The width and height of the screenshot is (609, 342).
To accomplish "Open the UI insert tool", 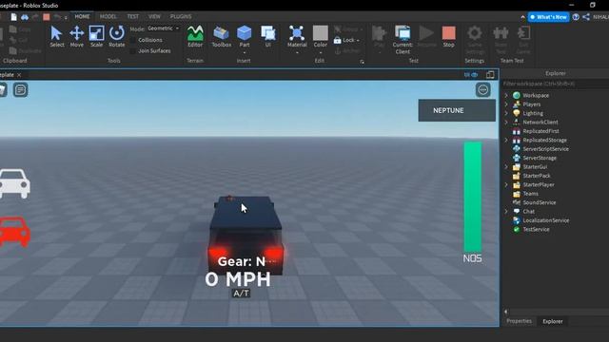I will coord(268,36).
